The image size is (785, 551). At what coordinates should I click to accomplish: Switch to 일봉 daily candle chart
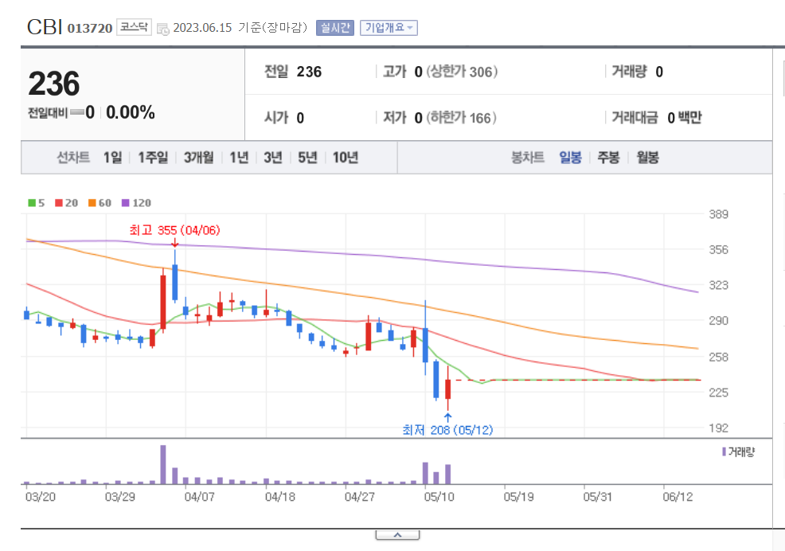[570, 158]
